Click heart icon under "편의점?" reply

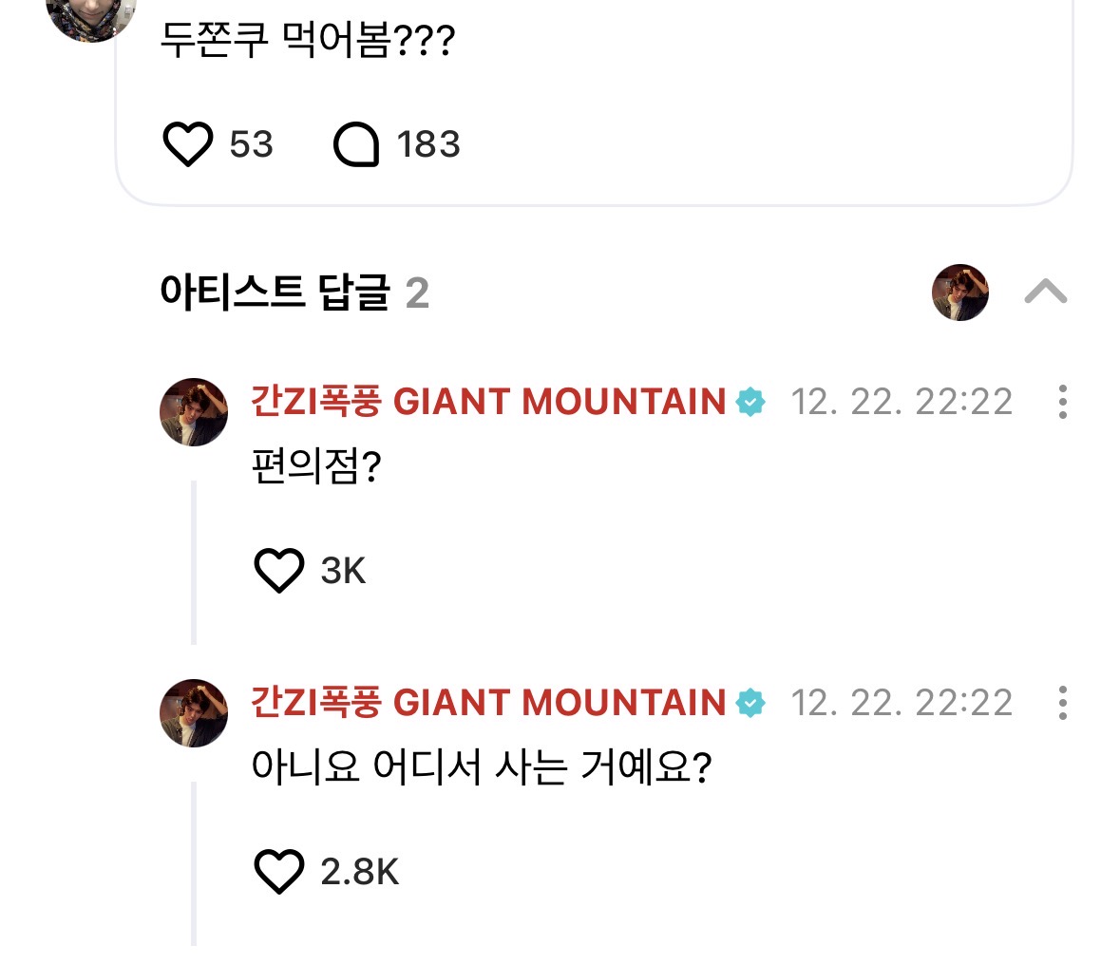[278, 571]
